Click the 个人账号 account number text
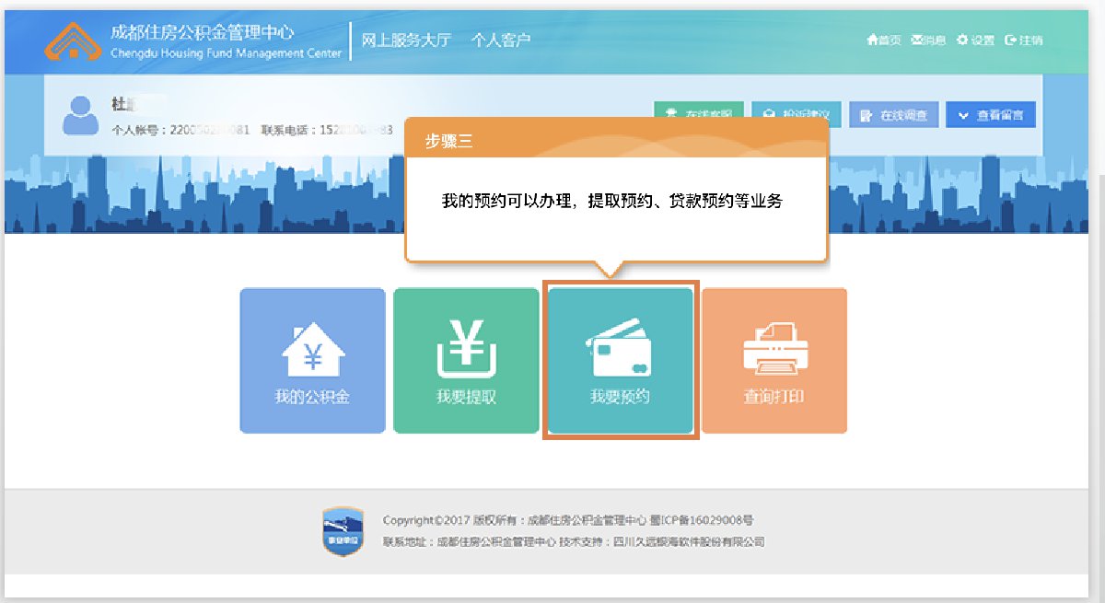This screenshot has width=1105, height=603. point(180,130)
